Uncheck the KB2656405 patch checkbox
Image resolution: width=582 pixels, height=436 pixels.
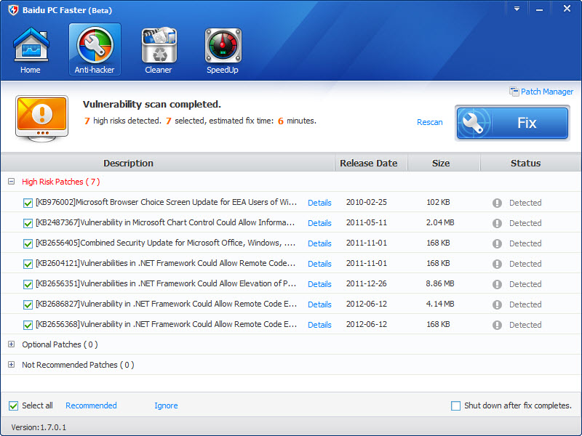coord(28,243)
